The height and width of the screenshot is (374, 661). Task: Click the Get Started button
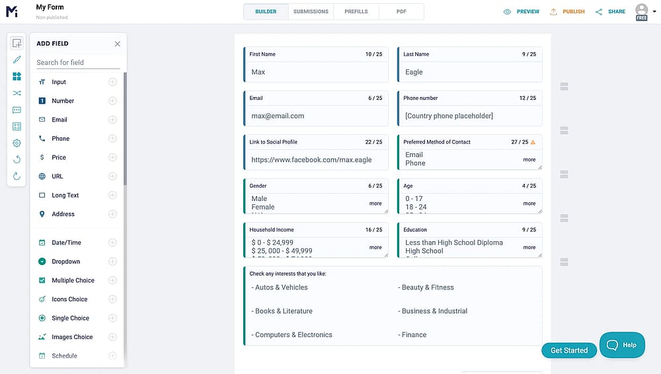tap(569, 350)
